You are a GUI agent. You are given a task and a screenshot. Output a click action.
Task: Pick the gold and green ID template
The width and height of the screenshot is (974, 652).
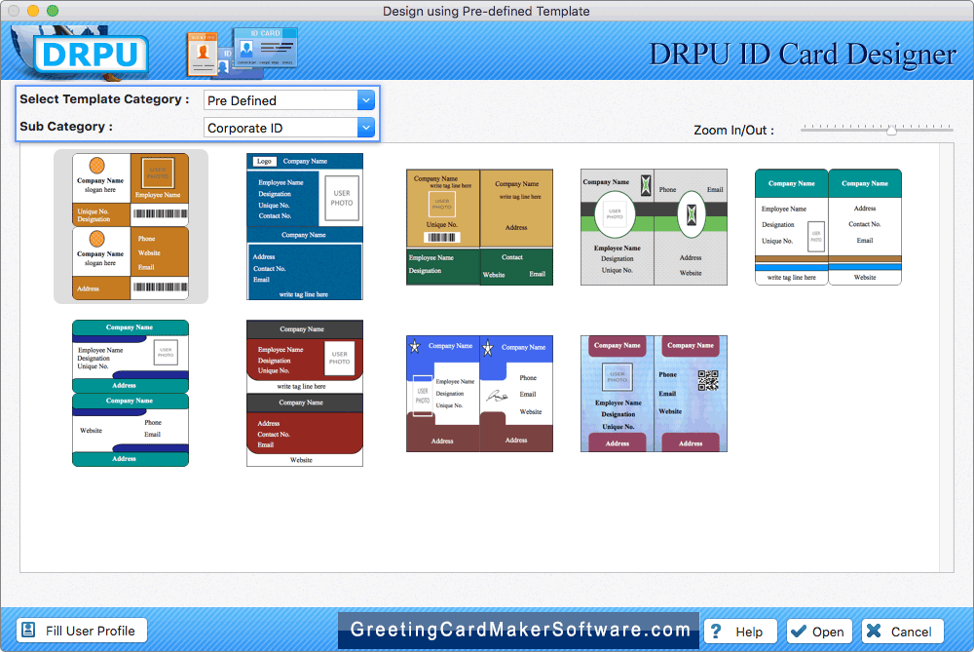pyautogui.click(x=479, y=227)
